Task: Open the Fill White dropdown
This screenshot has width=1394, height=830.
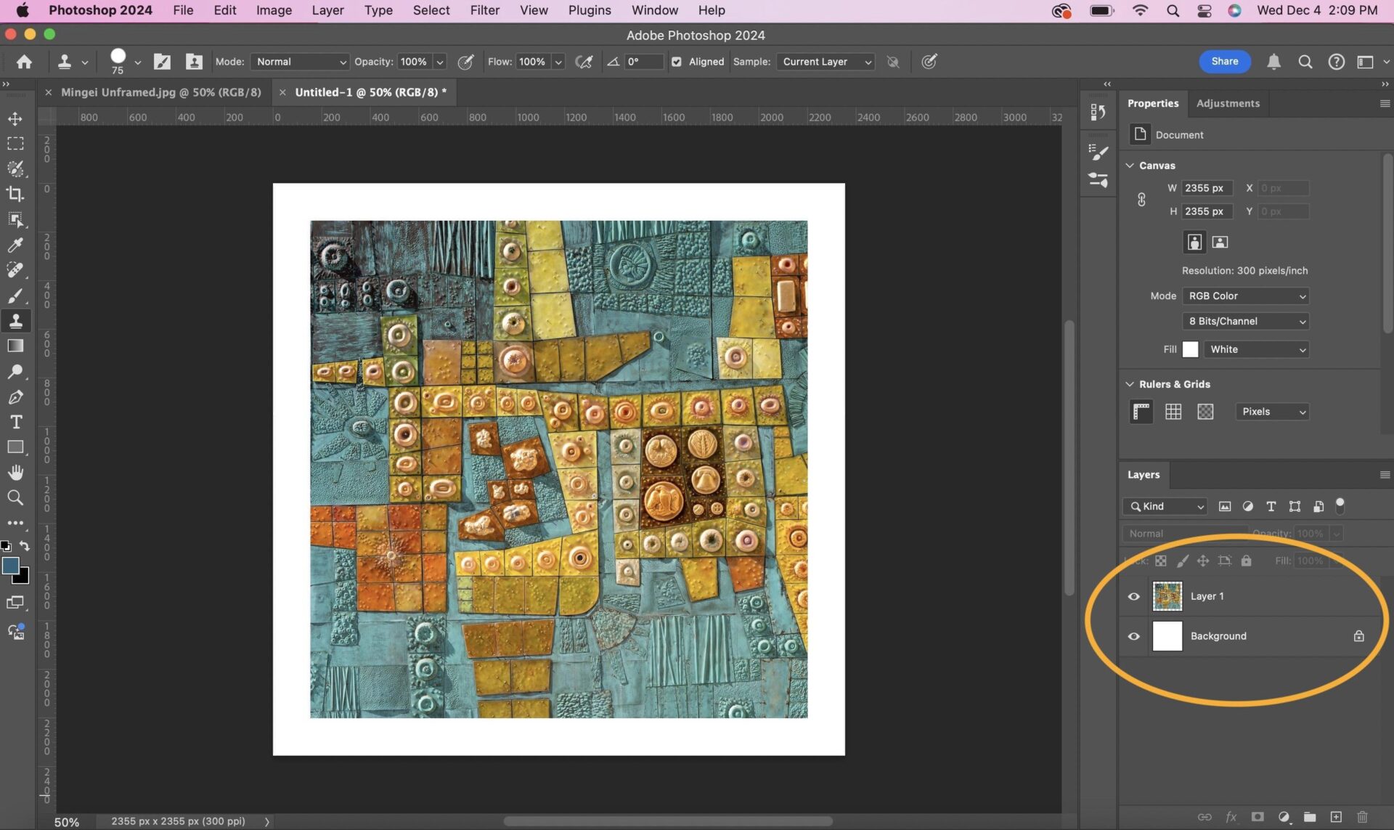Action: click(1256, 349)
